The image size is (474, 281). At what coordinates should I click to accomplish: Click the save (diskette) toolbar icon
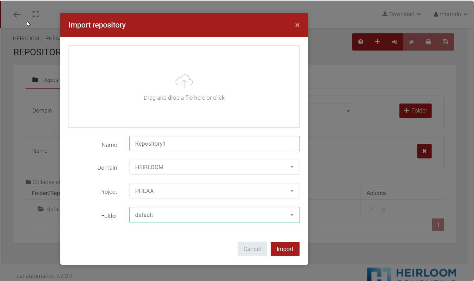pyautogui.click(x=445, y=42)
